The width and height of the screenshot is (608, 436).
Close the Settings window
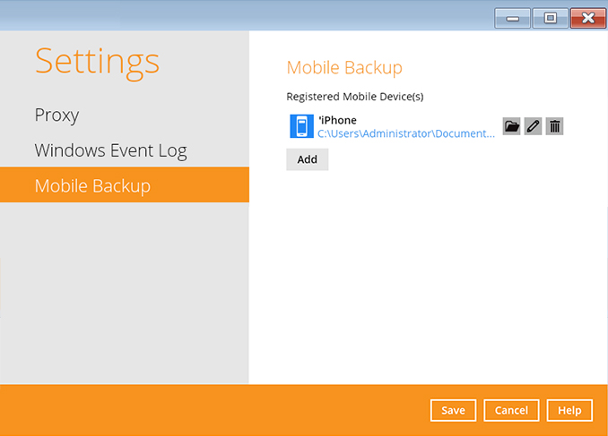[x=588, y=18]
